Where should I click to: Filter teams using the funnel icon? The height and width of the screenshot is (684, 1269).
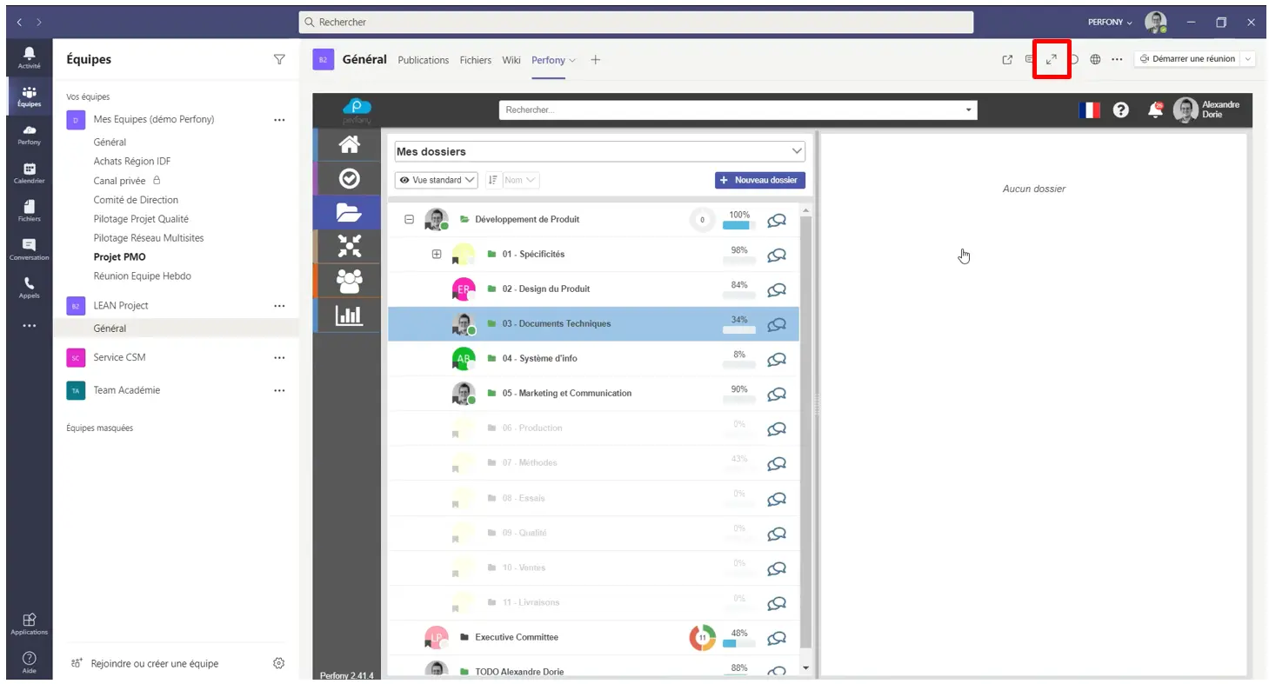(x=279, y=59)
